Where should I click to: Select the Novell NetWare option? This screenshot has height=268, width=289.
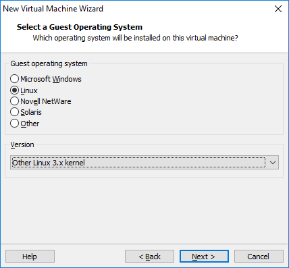[14, 101]
